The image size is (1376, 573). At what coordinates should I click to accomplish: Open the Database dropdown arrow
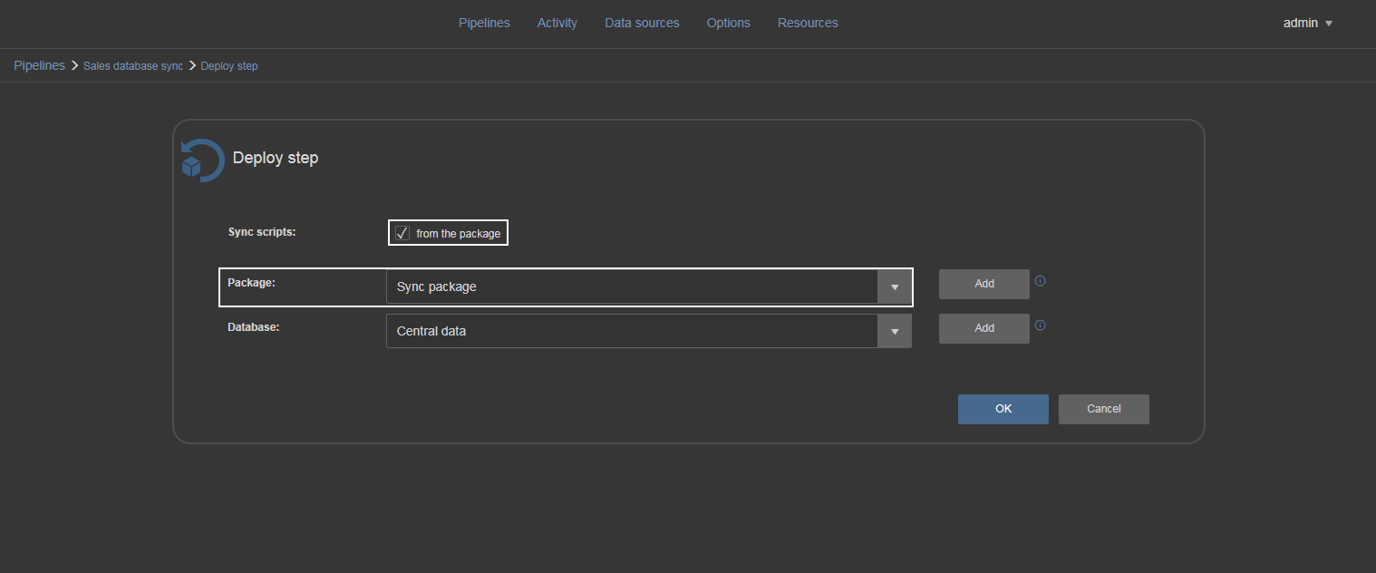pos(894,331)
